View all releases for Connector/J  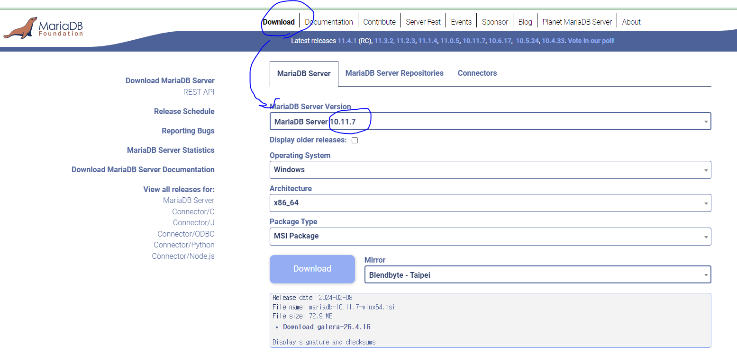point(193,222)
